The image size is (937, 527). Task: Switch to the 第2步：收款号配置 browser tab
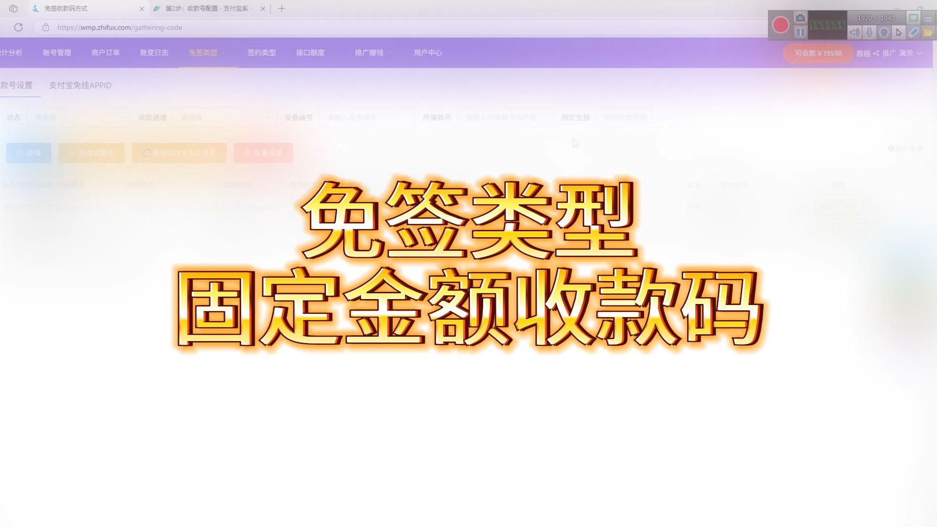tap(210, 9)
